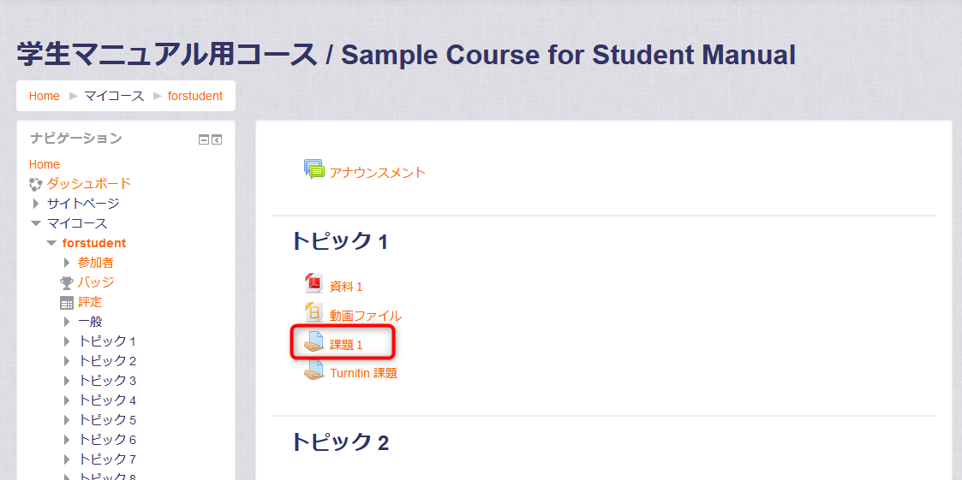The width and height of the screenshot is (962, 480).
Task: Hide the ナビゲーション block with minus icon
Action: click(204, 139)
